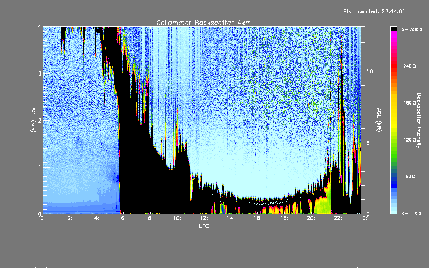Click the thick black cloud layer near 8 UTC
Screen dimensions: 429x268
point(150,175)
